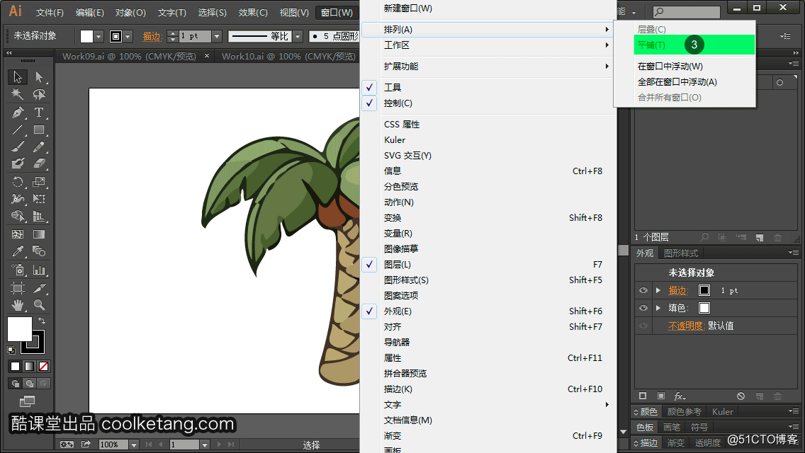Select the Artboard tool
The height and width of the screenshot is (453, 805).
[x=18, y=288]
